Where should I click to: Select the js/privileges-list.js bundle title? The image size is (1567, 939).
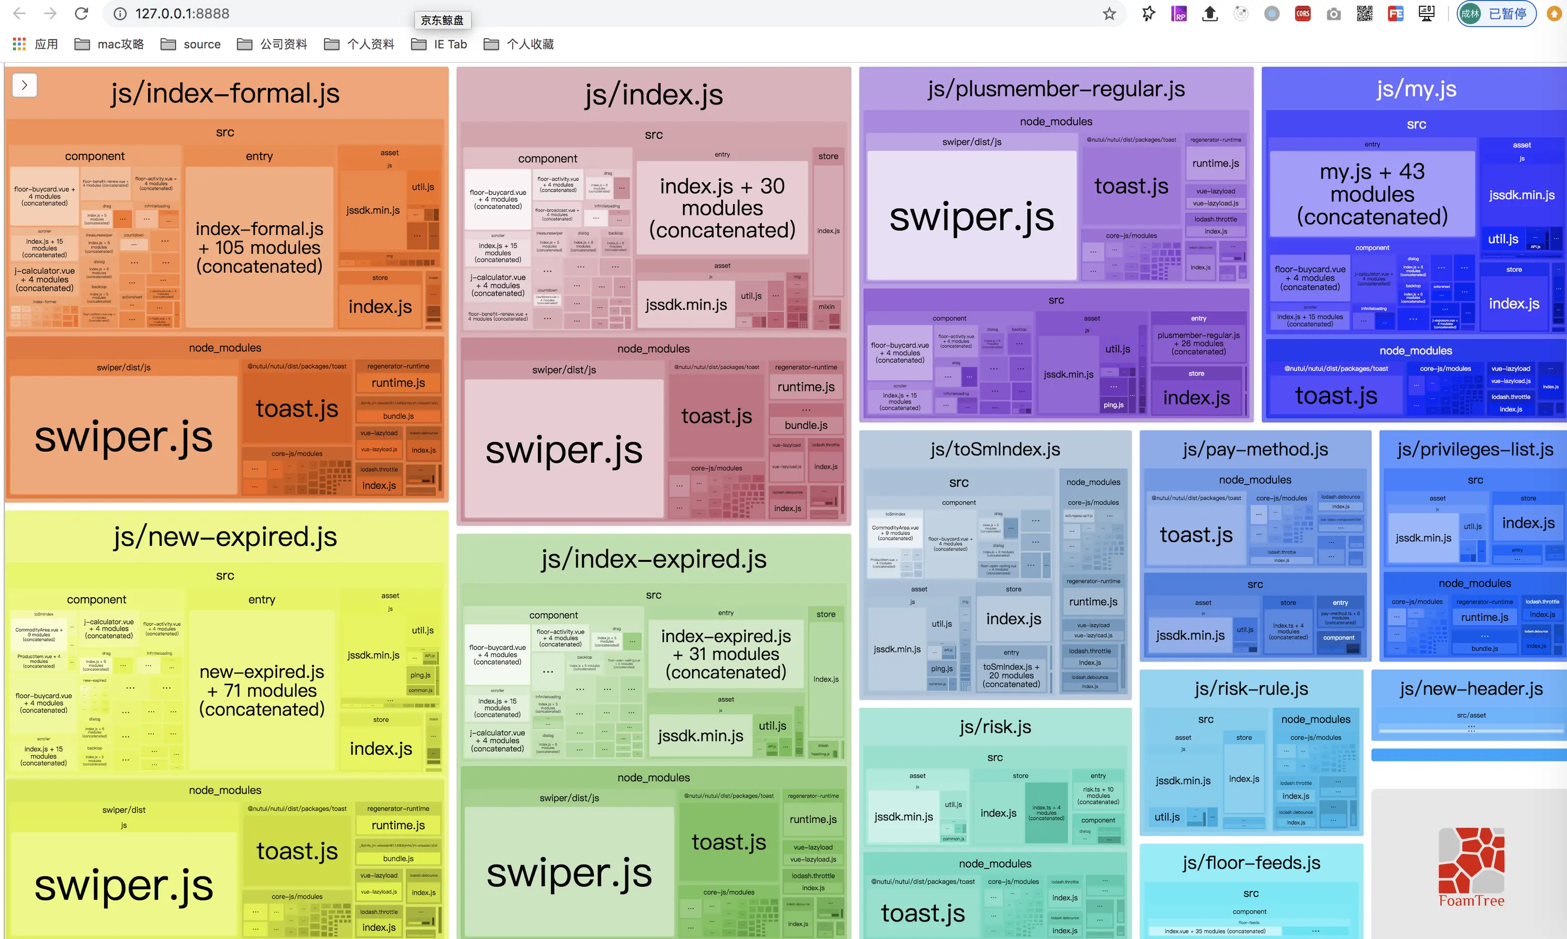(x=1475, y=449)
